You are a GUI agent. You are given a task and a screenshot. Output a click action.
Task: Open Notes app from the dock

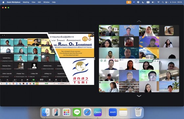[x=123, y=112]
